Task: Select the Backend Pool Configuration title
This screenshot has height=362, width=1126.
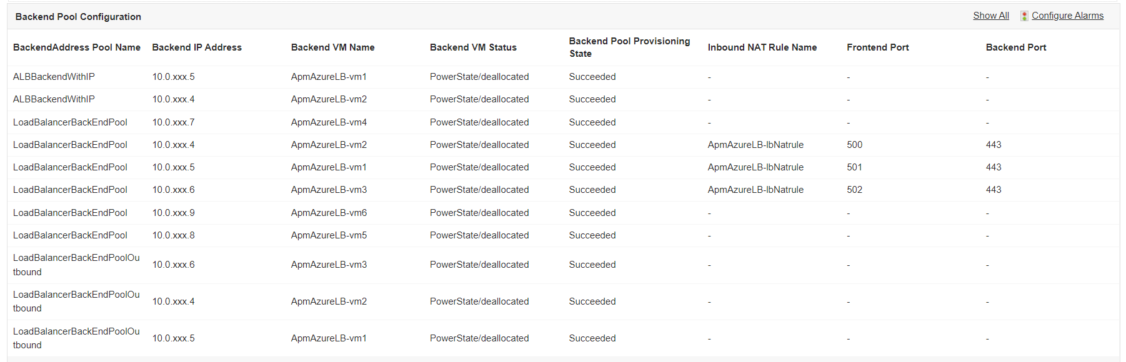Action: [78, 17]
